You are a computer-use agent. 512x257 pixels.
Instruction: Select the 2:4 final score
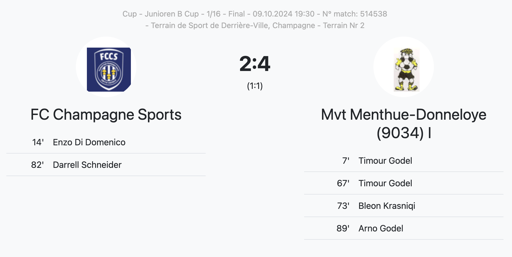pyautogui.click(x=255, y=64)
